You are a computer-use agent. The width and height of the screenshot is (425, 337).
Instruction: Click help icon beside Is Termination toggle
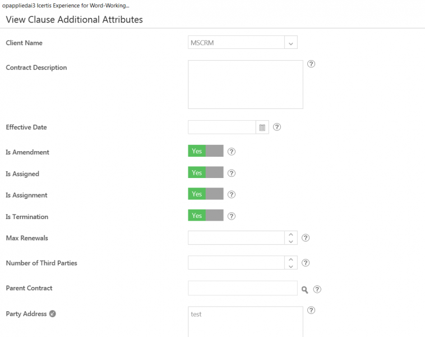point(232,216)
